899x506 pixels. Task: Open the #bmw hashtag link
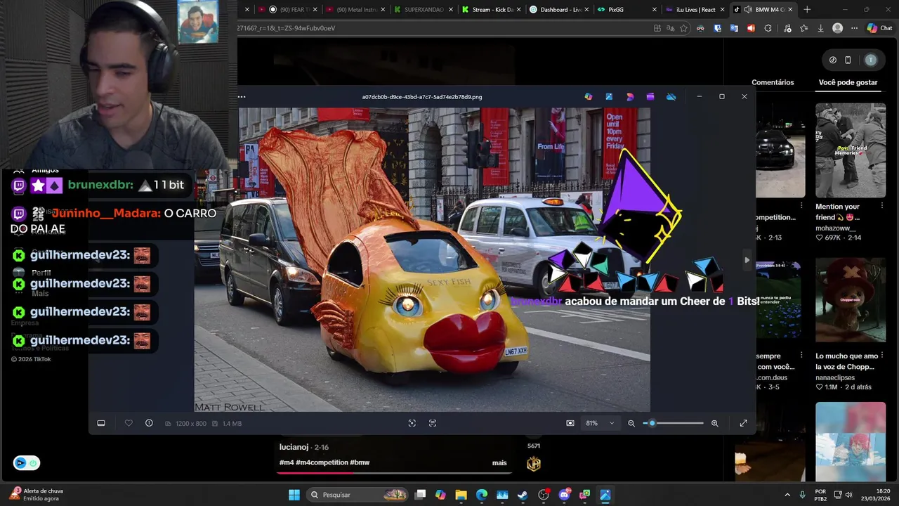(360, 462)
